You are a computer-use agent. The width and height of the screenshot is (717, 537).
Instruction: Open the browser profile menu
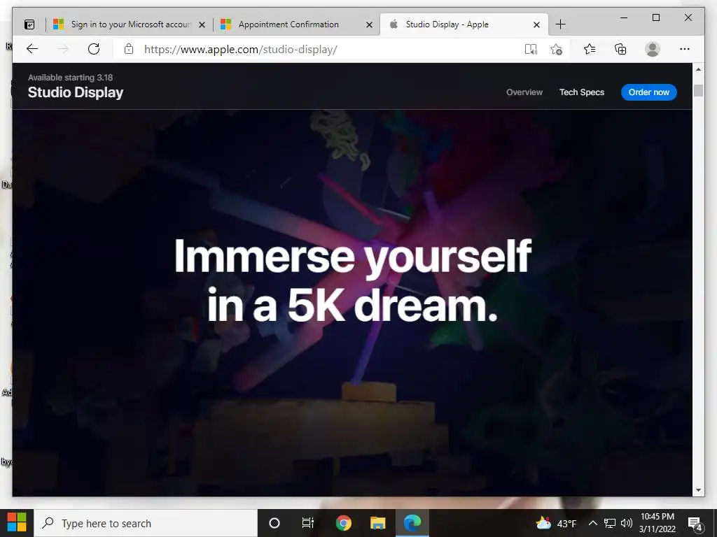(x=653, y=49)
